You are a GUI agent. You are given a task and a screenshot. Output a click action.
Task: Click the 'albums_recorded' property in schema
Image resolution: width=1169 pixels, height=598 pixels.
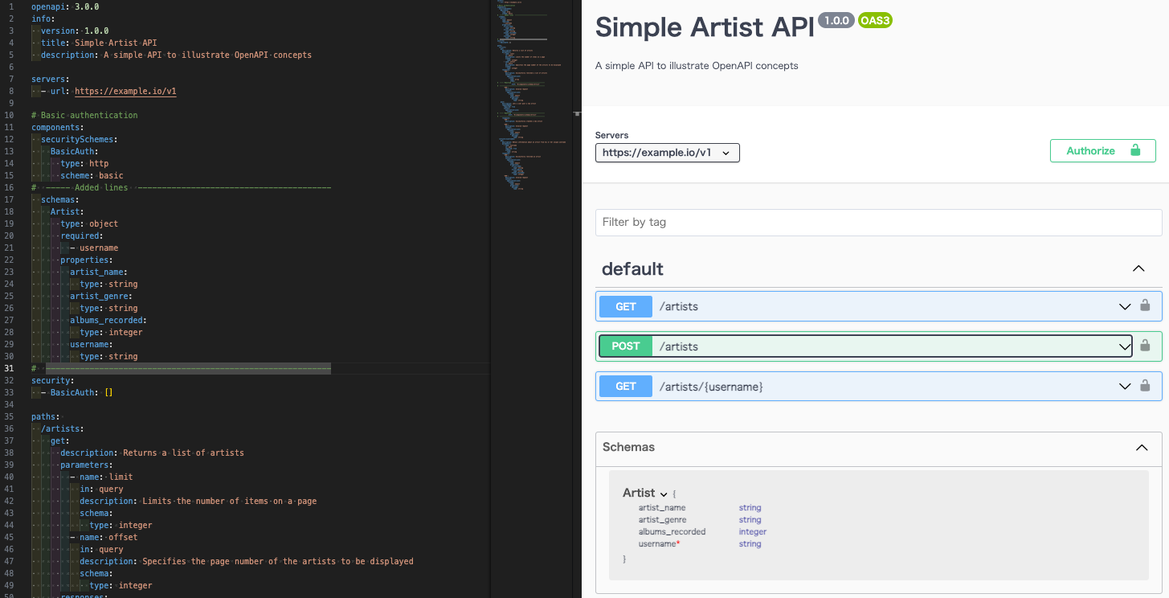[672, 532]
